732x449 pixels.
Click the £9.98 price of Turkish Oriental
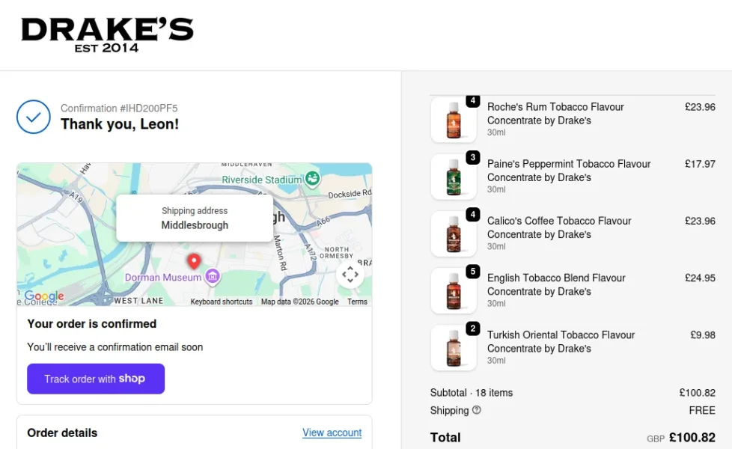(x=703, y=335)
